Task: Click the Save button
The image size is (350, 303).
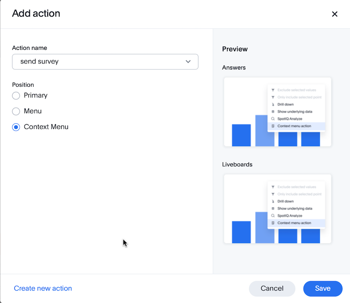Action: pyautogui.click(x=322, y=289)
